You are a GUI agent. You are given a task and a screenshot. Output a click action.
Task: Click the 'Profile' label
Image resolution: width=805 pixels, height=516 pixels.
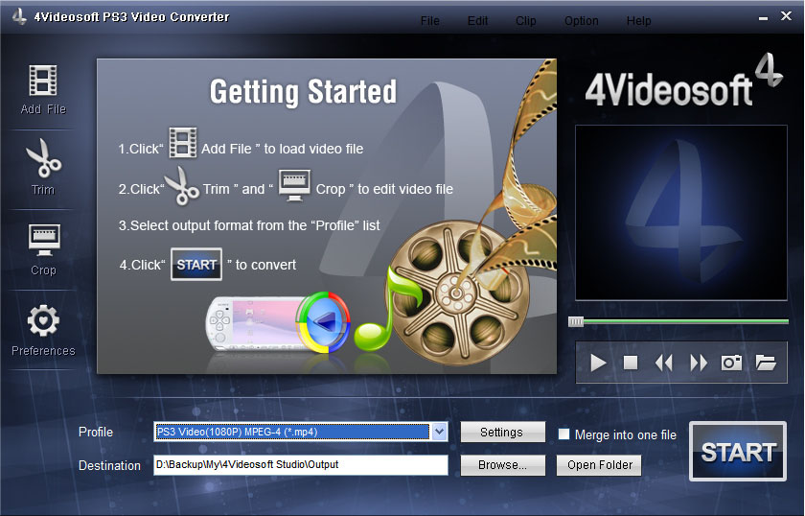(96, 432)
